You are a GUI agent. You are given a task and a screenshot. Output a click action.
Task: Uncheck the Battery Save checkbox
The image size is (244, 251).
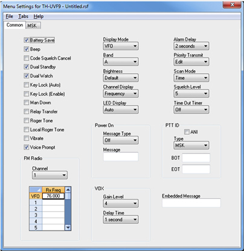coord(27,40)
